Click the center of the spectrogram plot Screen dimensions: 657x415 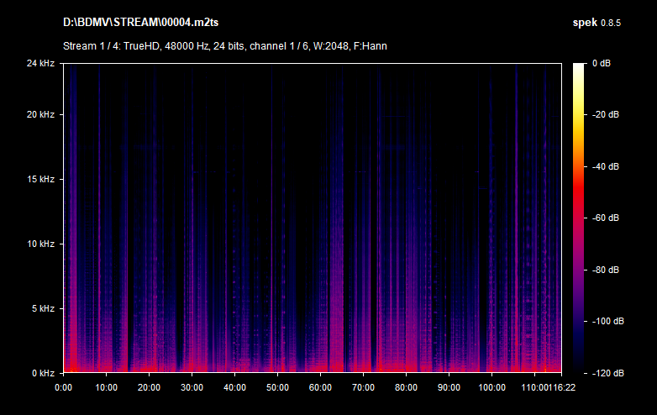(312, 218)
